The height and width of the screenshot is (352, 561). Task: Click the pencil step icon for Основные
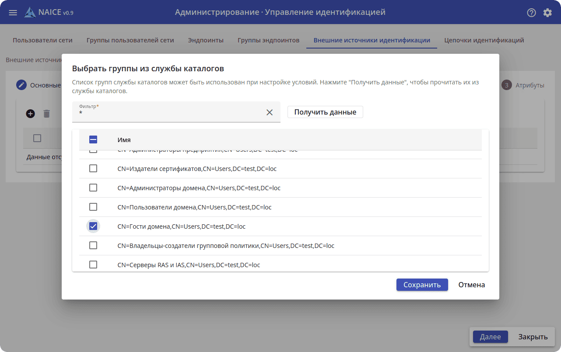[x=21, y=85]
